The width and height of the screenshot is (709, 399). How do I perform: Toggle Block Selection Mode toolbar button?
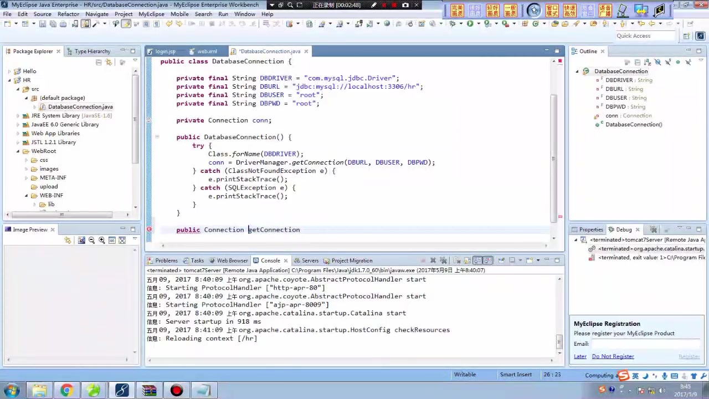point(147,24)
